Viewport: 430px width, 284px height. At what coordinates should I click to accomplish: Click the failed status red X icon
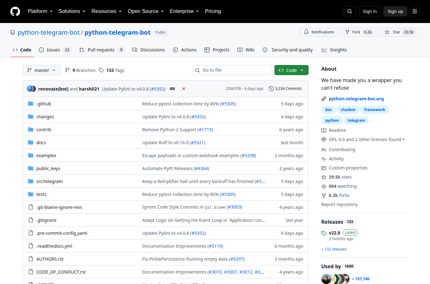[x=184, y=89]
